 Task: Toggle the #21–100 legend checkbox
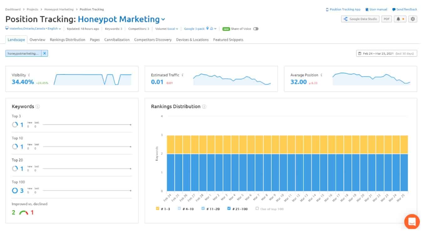(228, 208)
